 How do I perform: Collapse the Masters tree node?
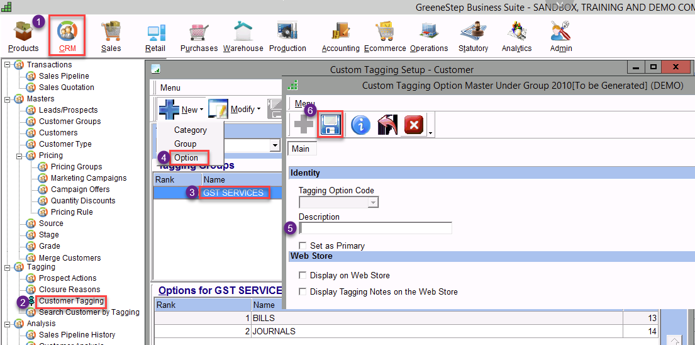8,99
